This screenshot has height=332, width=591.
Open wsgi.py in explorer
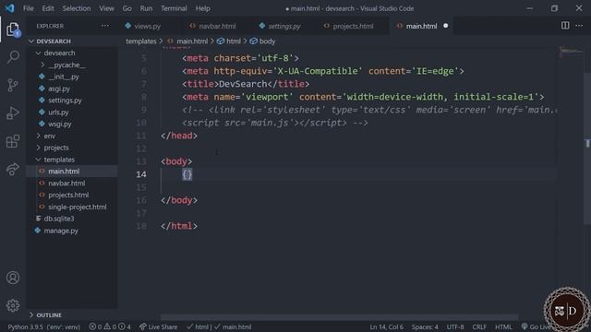coord(59,124)
